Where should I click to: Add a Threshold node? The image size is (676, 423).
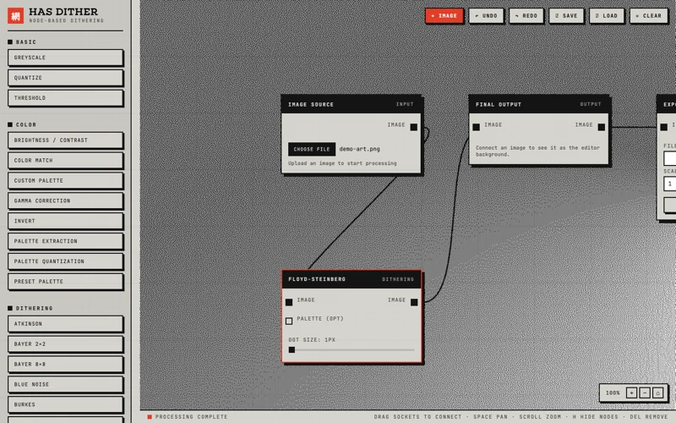pyautogui.click(x=65, y=98)
